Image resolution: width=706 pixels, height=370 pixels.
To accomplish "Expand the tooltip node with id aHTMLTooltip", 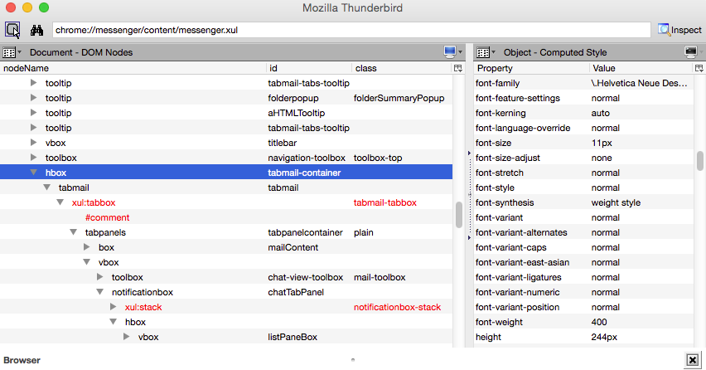I will [x=33, y=113].
